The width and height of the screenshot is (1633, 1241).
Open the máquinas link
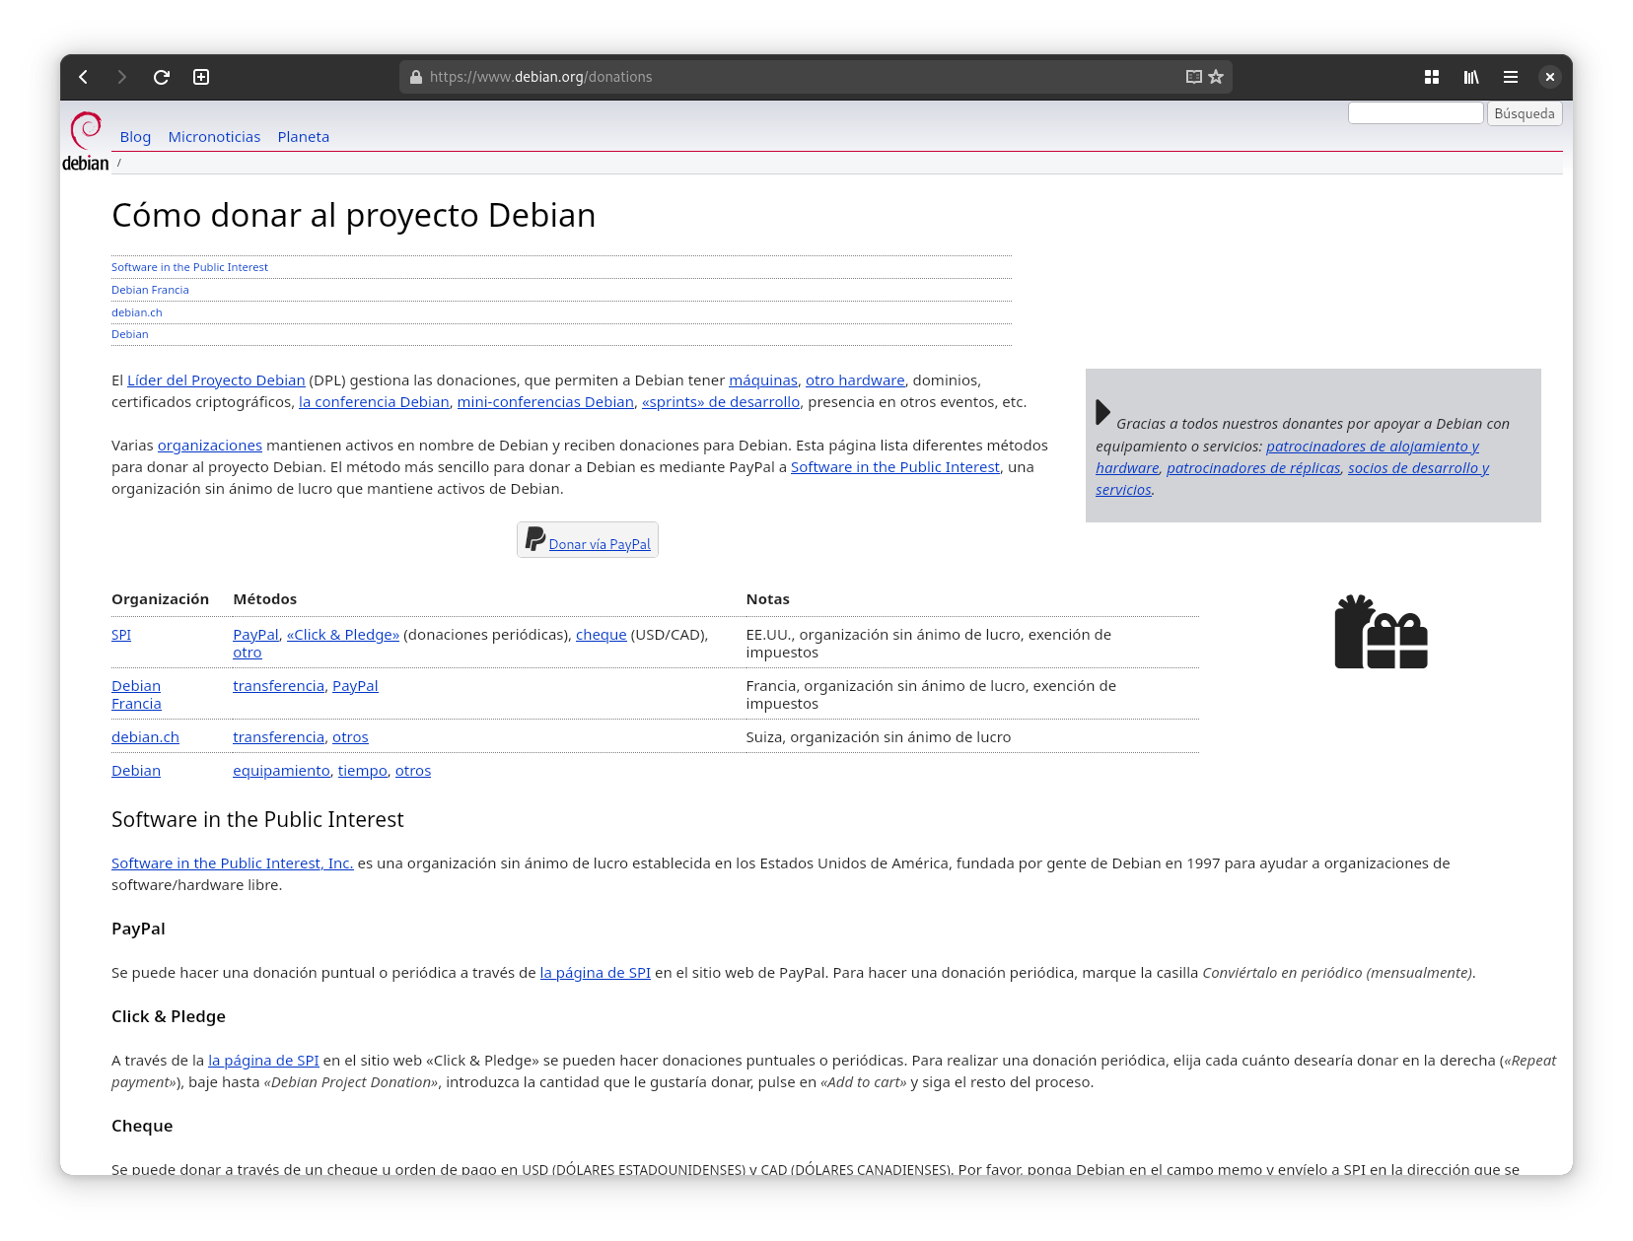point(763,380)
